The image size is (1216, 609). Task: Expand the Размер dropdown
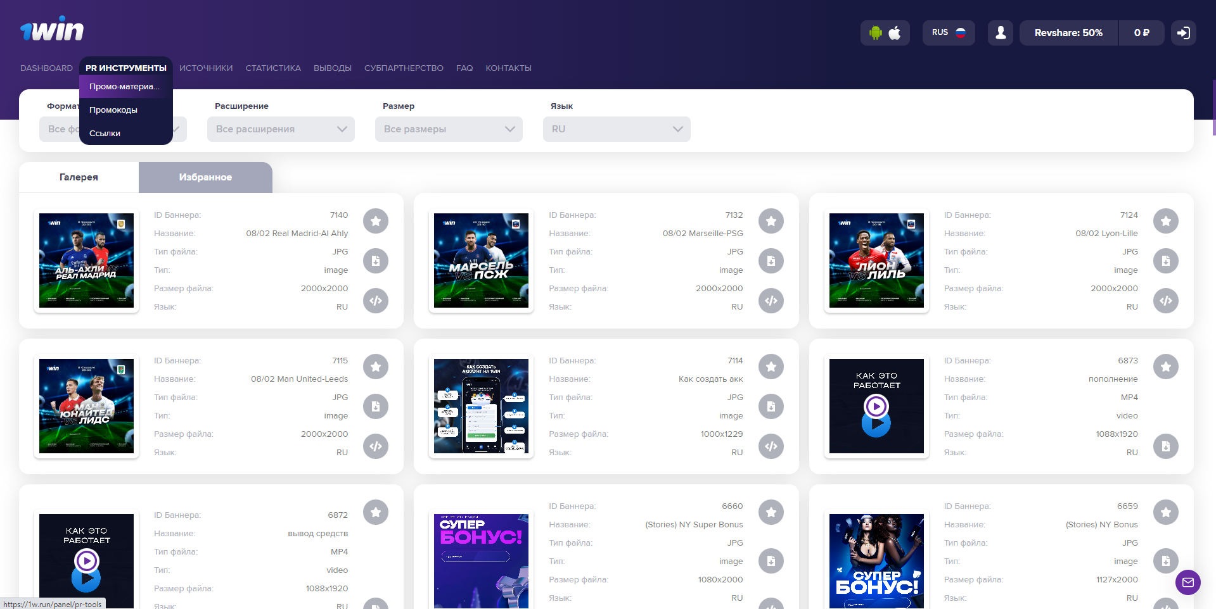pyautogui.click(x=449, y=129)
